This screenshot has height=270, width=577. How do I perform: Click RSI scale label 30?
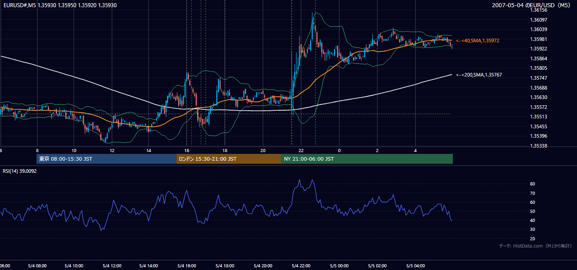533,229
